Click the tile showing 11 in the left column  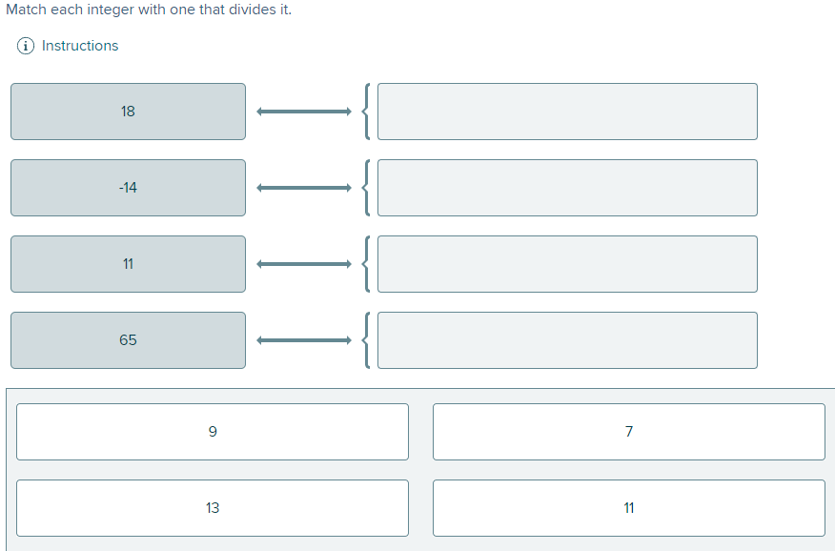128,264
